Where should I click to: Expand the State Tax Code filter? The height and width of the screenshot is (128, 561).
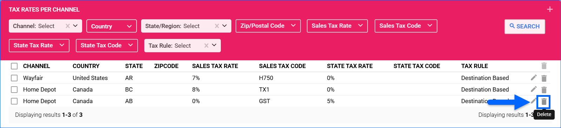click(x=107, y=46)
